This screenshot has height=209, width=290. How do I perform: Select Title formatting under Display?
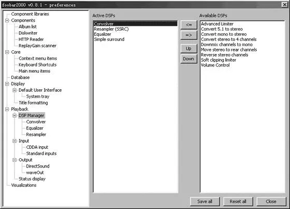click(33, 103)
